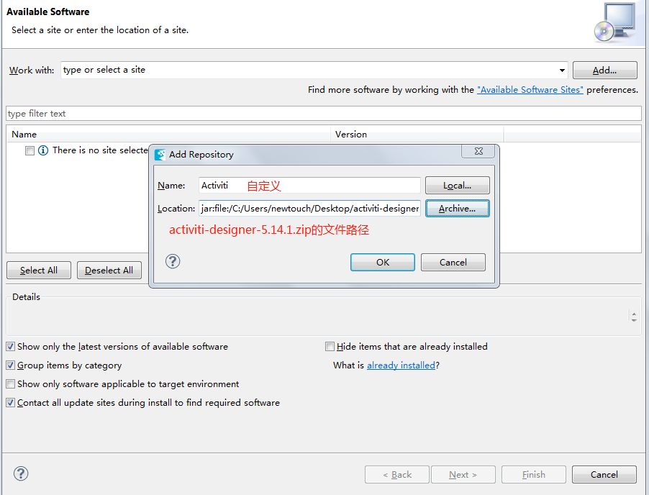The image size is (649, 495).
Task: Click the type filter text field
Action: (x=324, y=114)
